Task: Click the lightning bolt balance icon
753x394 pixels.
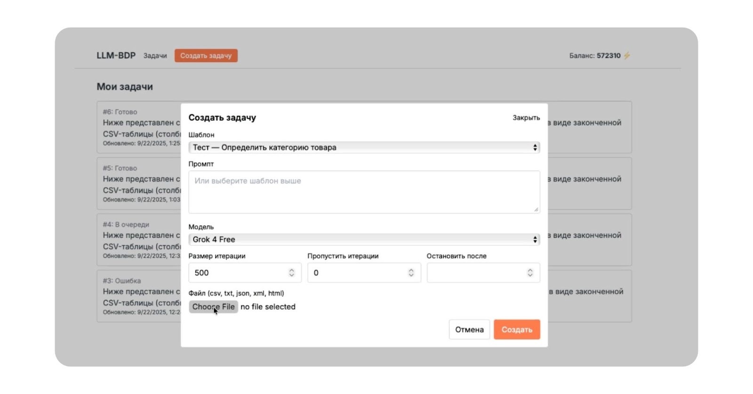Action: click(x=627, y=55)
